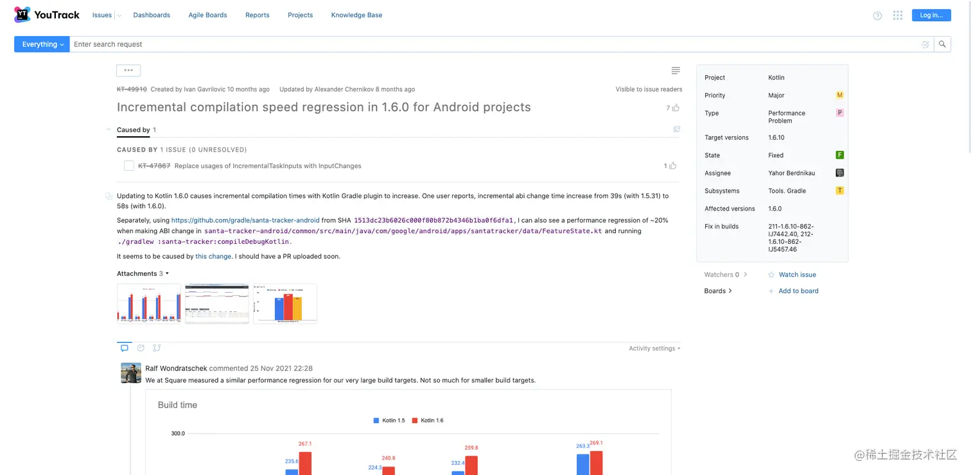Click the Add to board link
Screen dimensions: 971x475
(x=798, y=291)
